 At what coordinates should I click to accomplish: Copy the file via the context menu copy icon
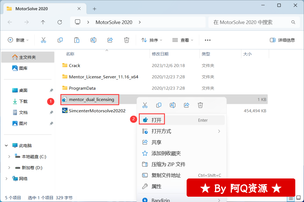[159, 105]
